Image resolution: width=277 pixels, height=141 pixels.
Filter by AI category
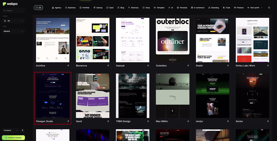click(x=171, y=8)
